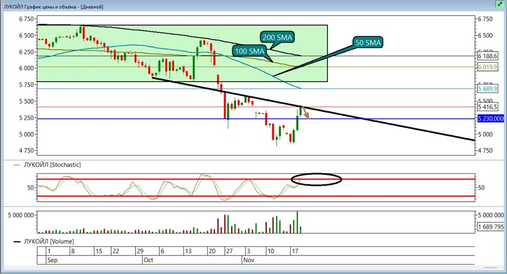Click the green chain-link icon in title bar
The image size is (507, 274).
pyautogui.click(x=500, y=4)
